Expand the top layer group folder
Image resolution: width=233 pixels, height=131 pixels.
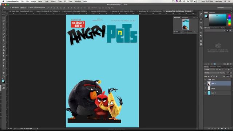(208, 80)
